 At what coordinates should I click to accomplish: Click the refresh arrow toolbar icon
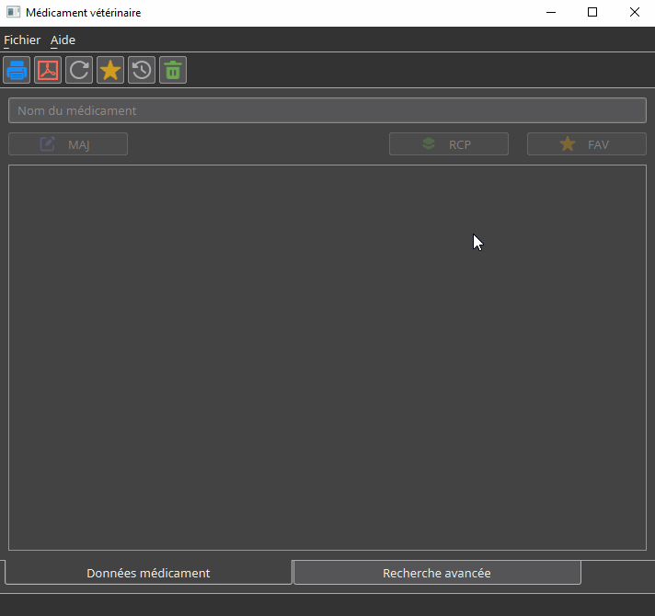pyautogui.click(x=79, y=70)
